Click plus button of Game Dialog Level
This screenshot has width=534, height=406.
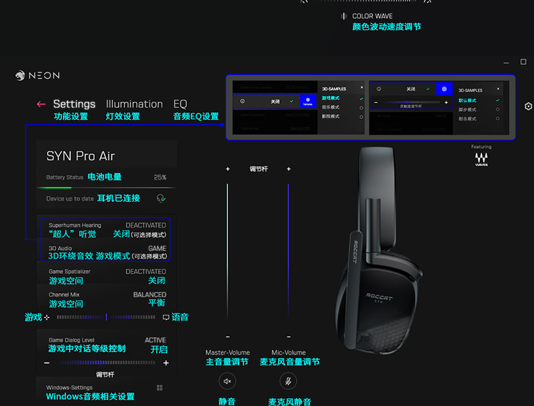166,363
